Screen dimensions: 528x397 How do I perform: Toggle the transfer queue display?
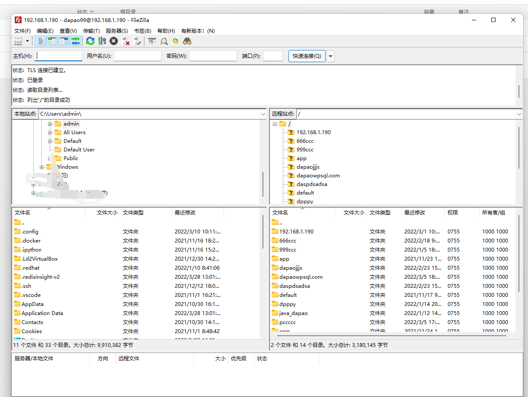coord(76,41)
